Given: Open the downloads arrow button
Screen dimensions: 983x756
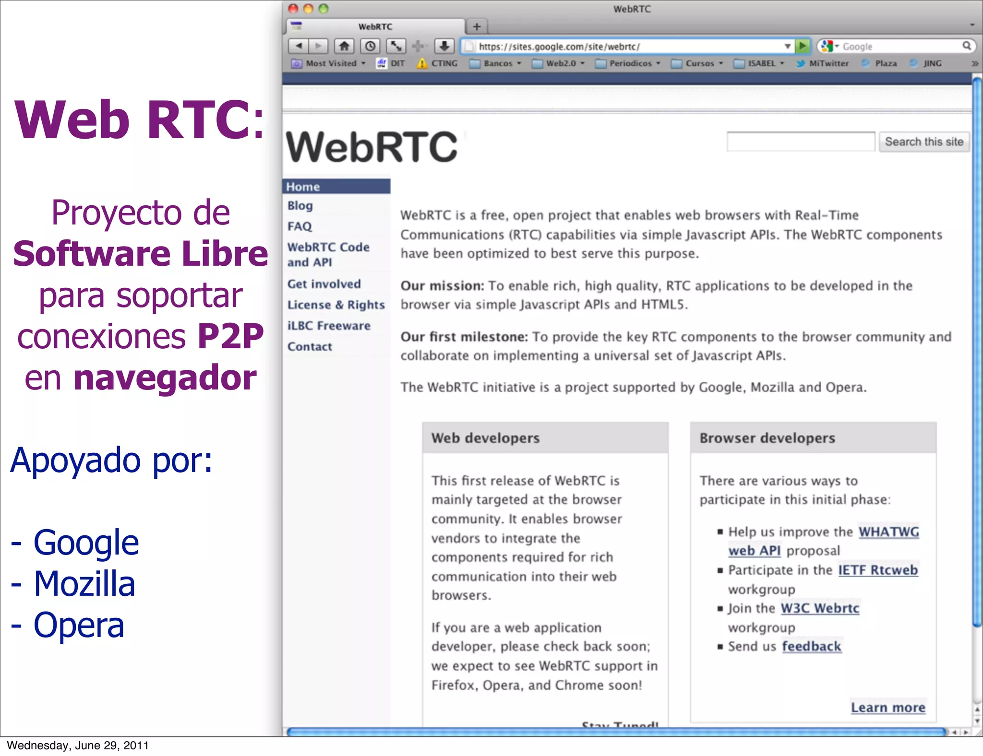Looking at the screenshot, I should click(444, 46).
